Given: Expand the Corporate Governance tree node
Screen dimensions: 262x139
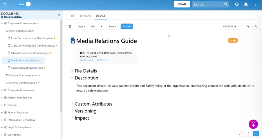Looking at the screenshot, I should click(x=2, y=90).
